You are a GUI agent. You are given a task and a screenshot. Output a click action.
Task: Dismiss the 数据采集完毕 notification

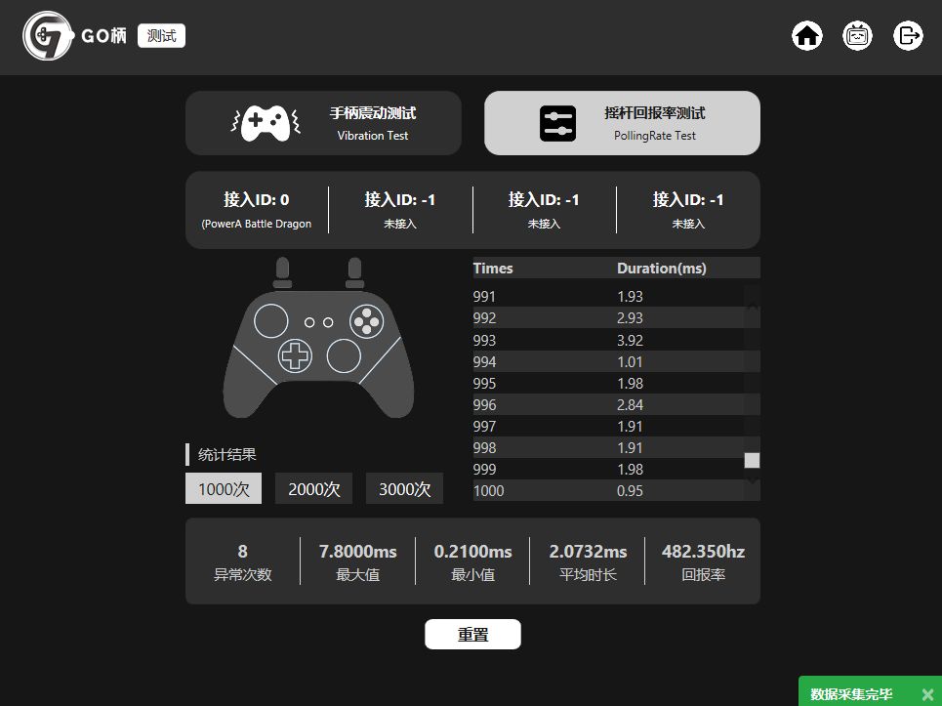coord(927,694)
